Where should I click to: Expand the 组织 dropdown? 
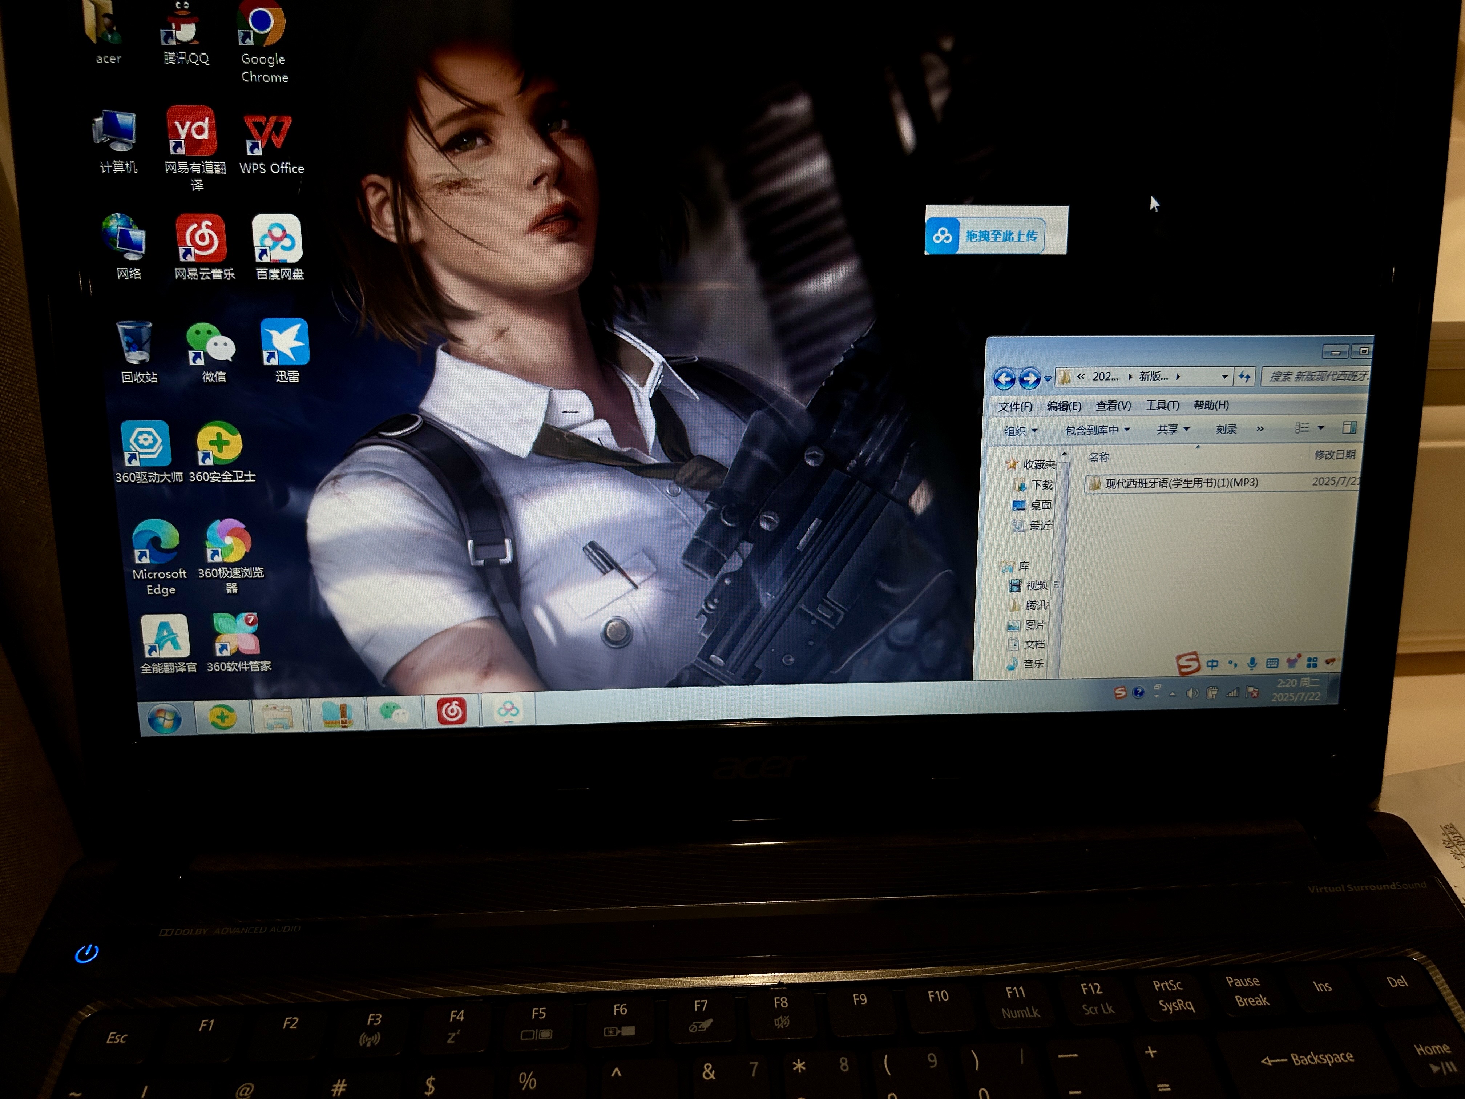1021,431
